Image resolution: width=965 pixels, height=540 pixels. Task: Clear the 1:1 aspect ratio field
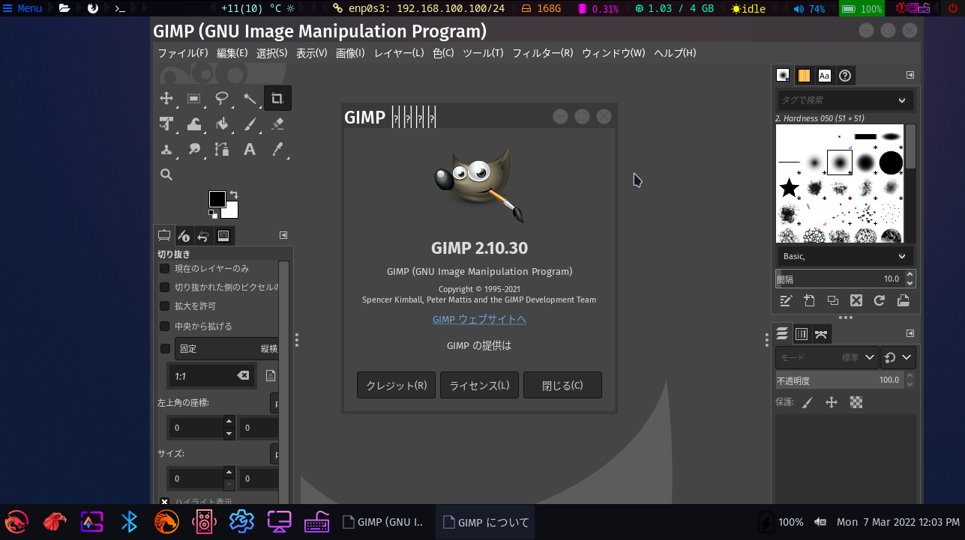coord(243,375)
